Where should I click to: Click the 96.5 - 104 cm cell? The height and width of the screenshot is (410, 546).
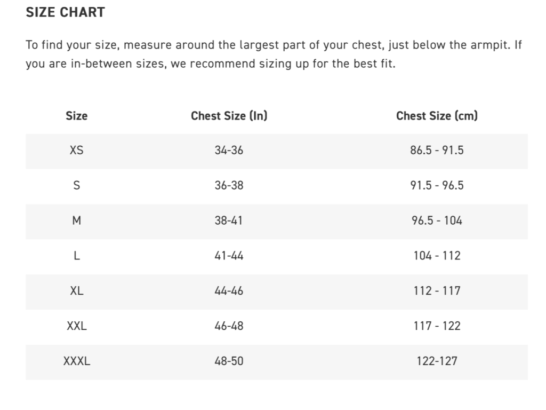pos(437,220)
